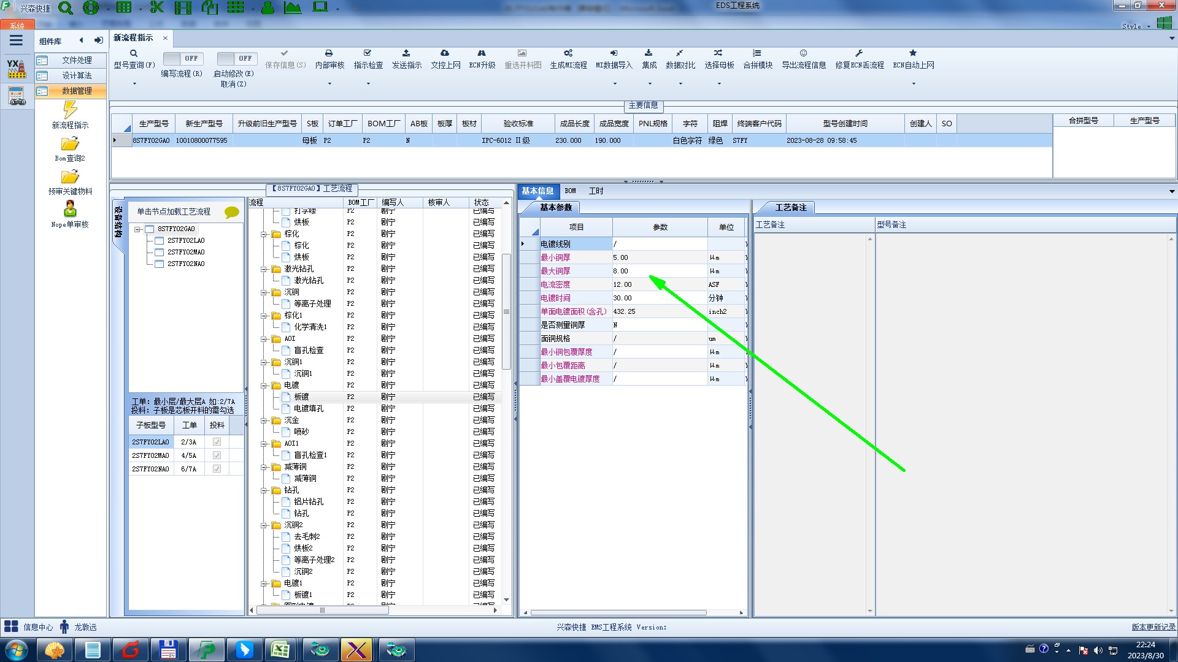This screenshot has height=662, width=1178.
Task: Switch to the BOM tab
Action: 570,191
